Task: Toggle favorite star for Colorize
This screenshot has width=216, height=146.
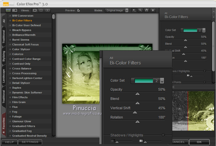Action: [x=10, y=54]
